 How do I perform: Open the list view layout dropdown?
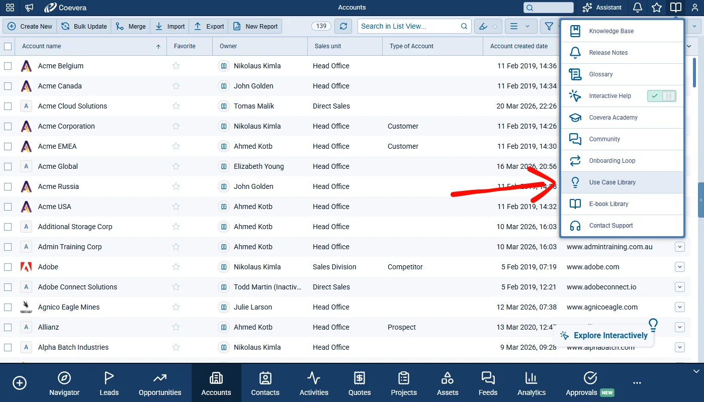coord(520,26)
